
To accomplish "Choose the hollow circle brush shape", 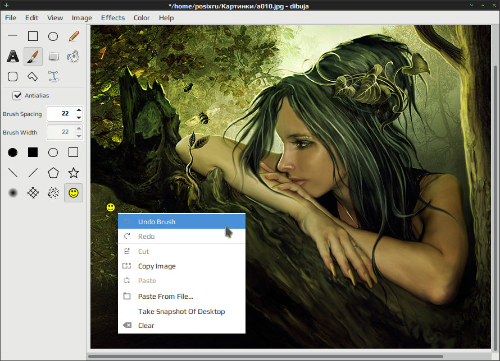I will (53, 152).
